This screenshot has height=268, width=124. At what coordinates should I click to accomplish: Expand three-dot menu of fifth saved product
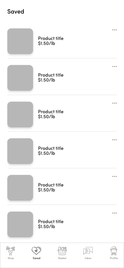pyautogui.click(x=114, y=176)
